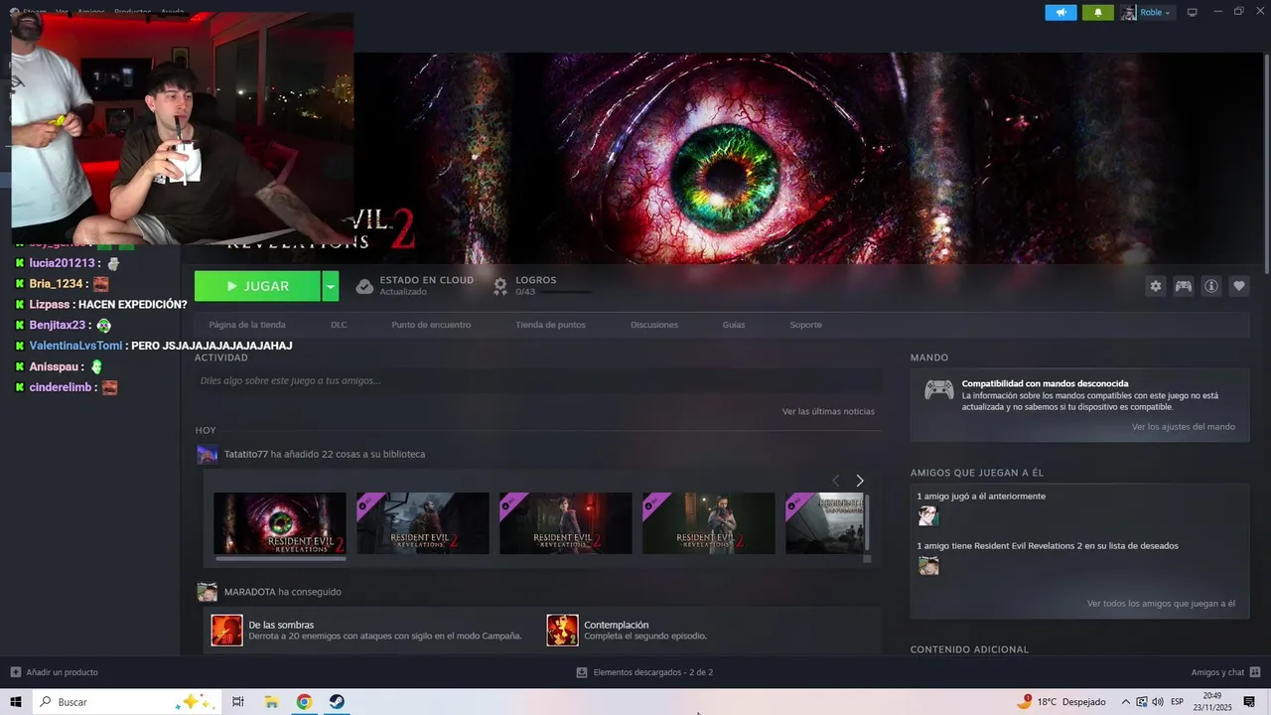Click the Estado en Cloud icon
Screen dimensions: 1271x715
tap(364, 286)
